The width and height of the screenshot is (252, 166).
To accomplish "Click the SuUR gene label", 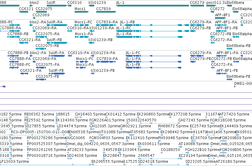I will (51, 3).
